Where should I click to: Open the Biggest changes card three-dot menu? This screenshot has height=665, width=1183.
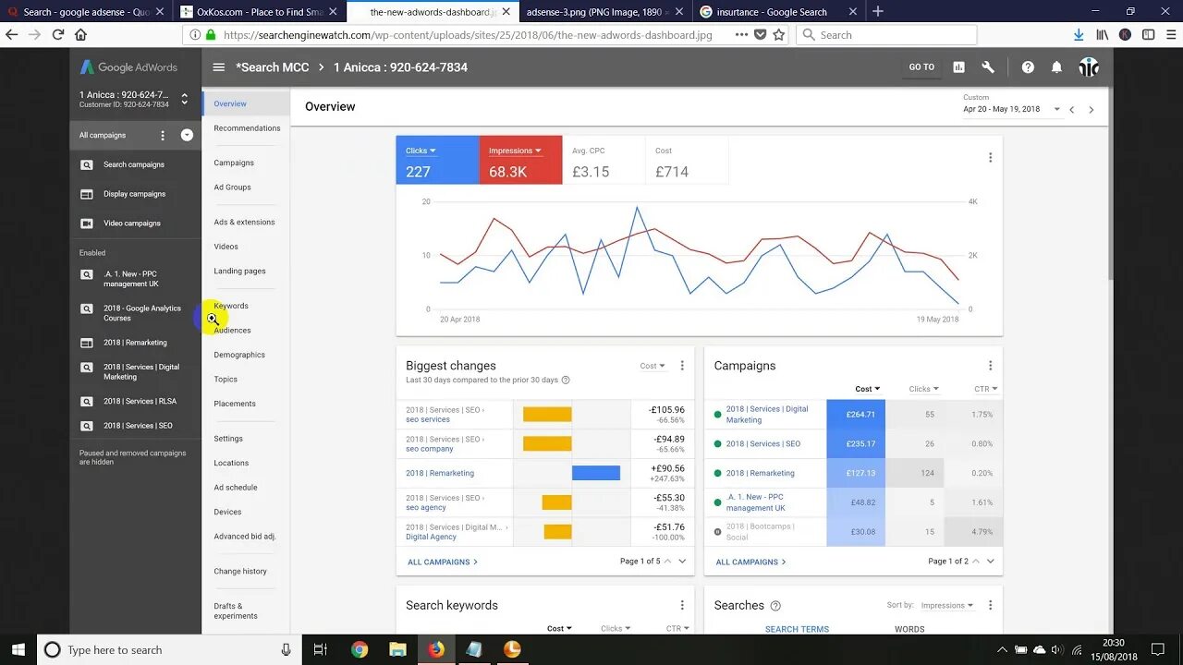(682, 366)
